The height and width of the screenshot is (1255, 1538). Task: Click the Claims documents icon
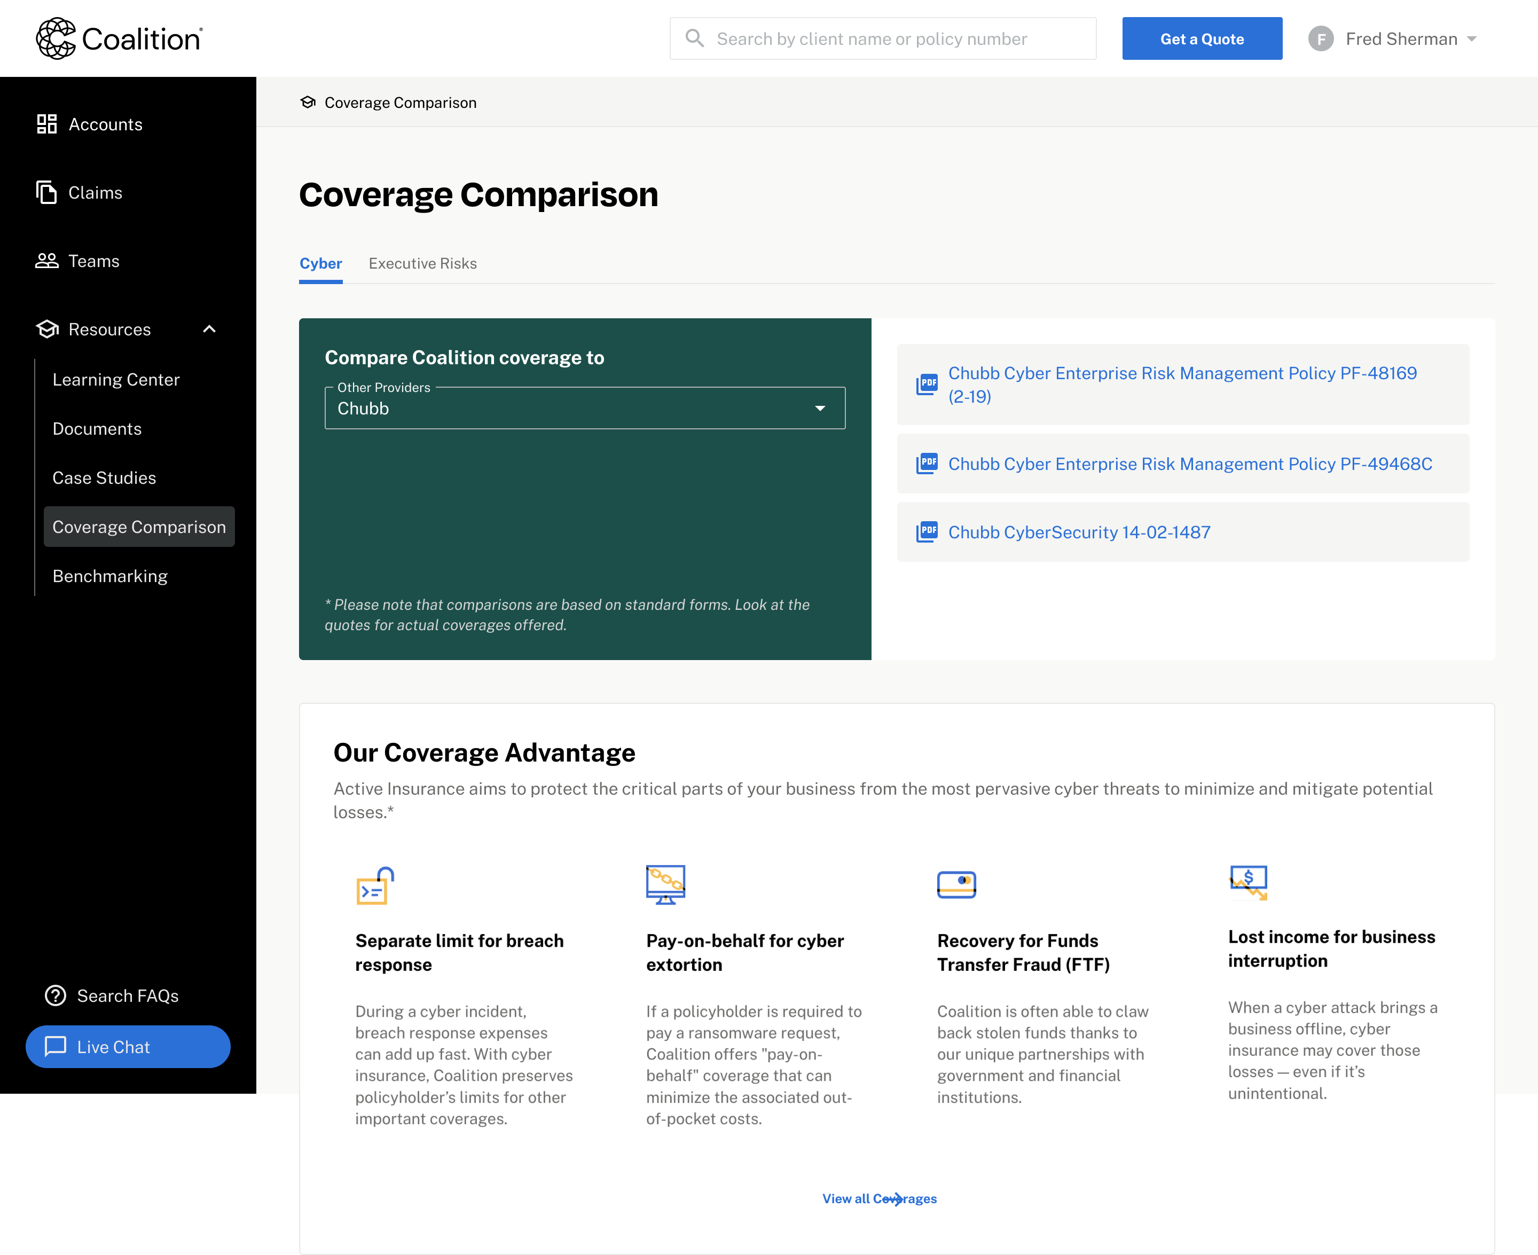pos(47,192)
